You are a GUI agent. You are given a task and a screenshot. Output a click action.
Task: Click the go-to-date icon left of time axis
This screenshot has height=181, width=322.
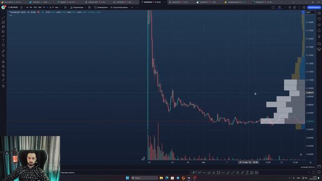click(143, 159)
